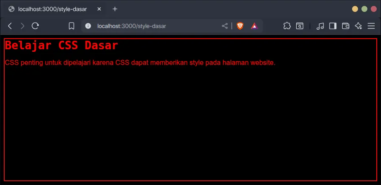Reload the current page
The width and height of the screenshot is (381, 185).
(x=35, y=26)
